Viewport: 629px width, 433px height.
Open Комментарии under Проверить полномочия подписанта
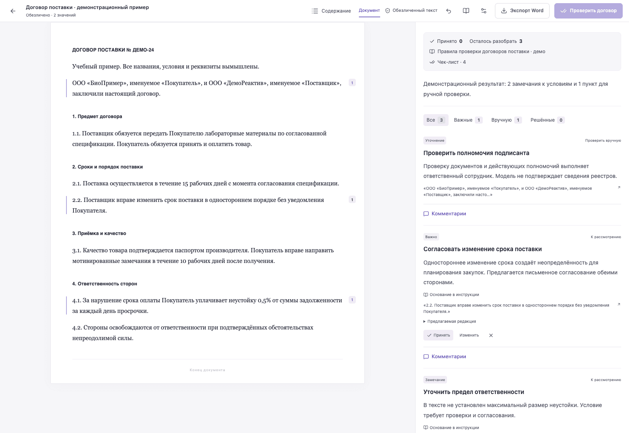(445, 214)
